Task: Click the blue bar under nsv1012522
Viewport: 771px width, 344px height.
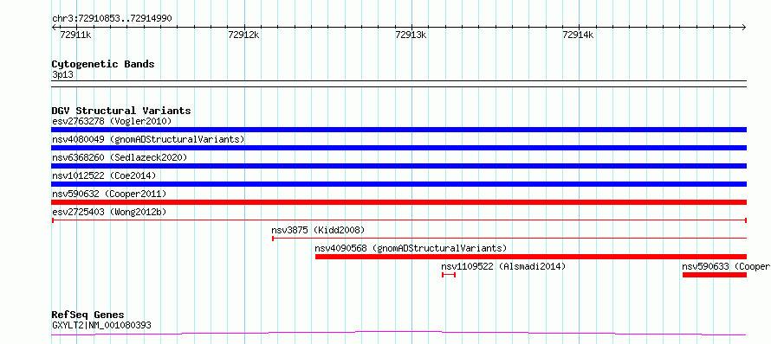Action: click(398, 184)
